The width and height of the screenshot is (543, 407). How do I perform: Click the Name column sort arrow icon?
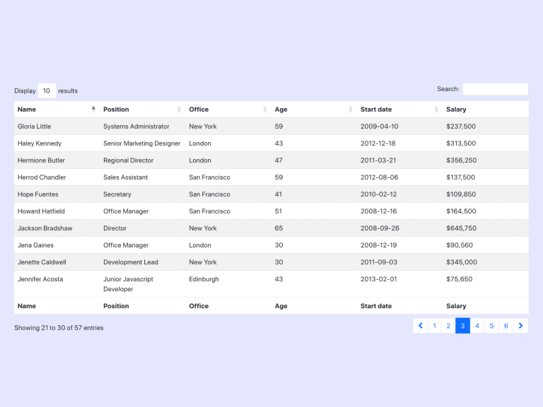[x=93, y=110]
